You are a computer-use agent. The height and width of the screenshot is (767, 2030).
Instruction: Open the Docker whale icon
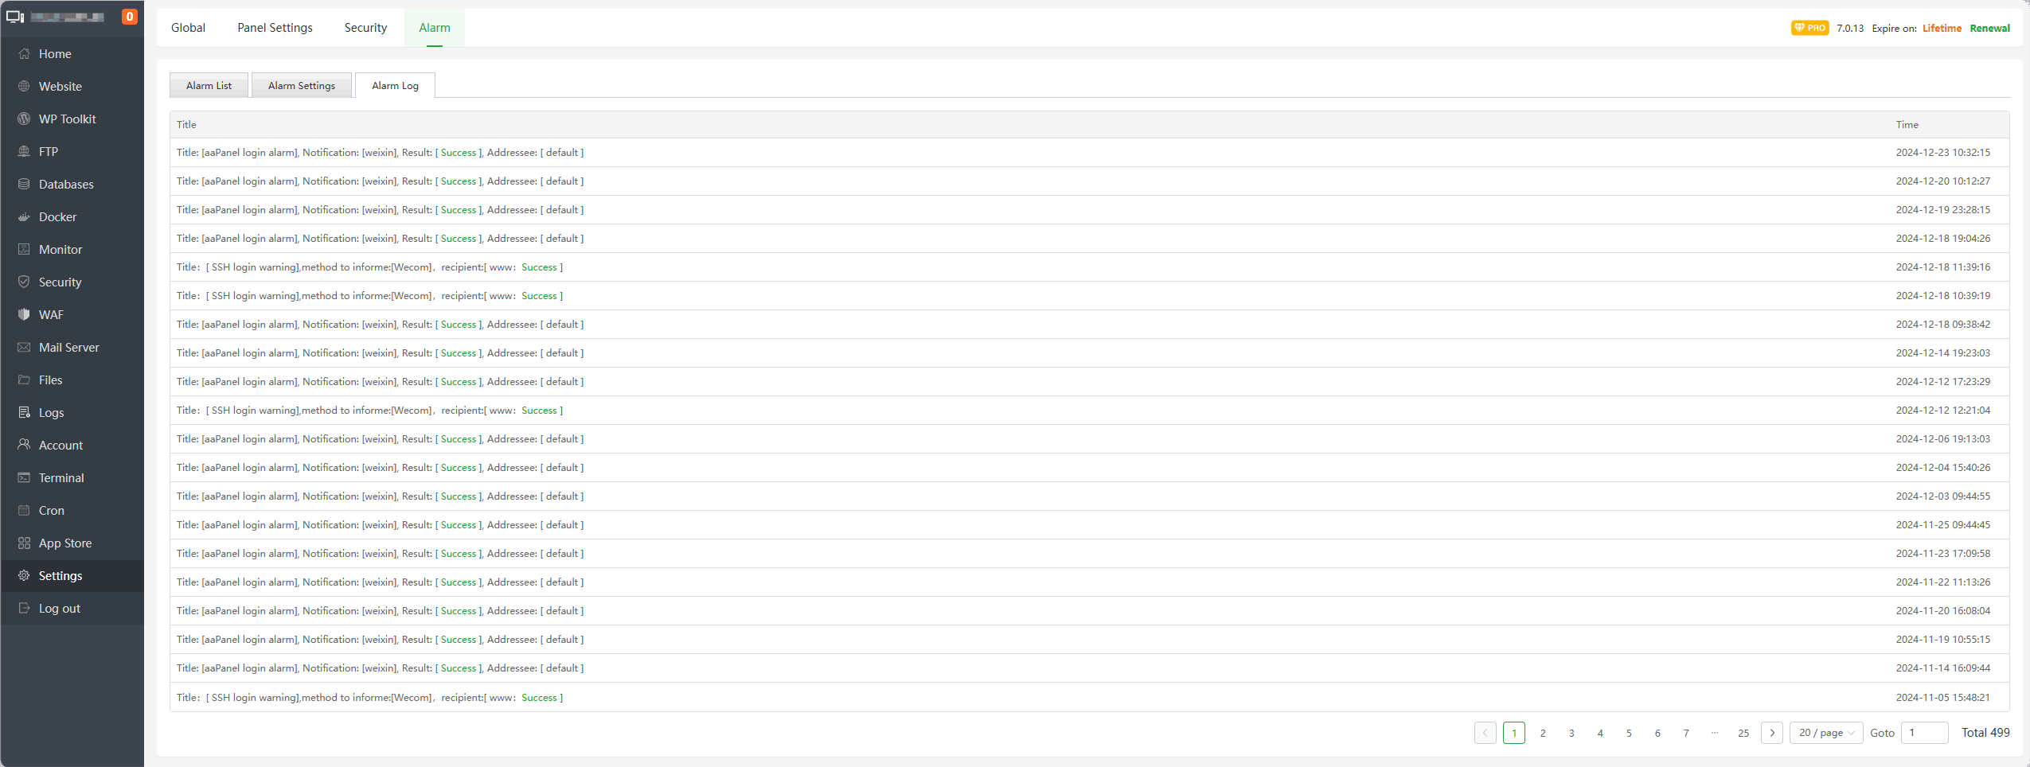coord(24,217)
